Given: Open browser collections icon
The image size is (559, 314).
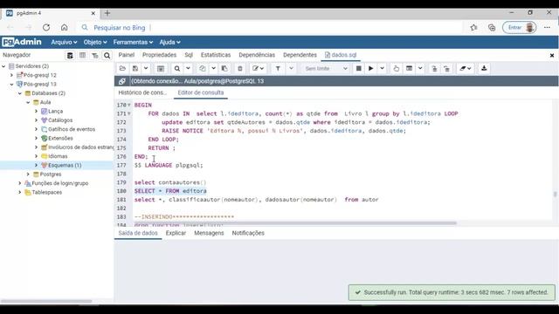Looking at the screenshot, I should tap(492, 27).
